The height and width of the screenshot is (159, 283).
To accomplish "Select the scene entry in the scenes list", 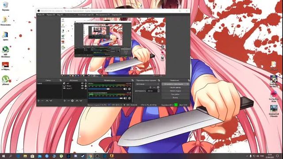I will (49, 83).
